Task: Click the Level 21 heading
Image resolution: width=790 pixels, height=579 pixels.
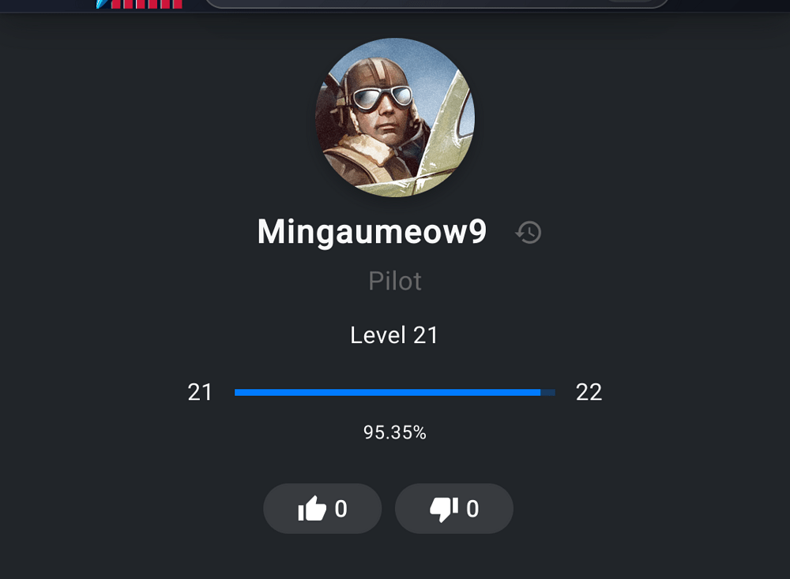Action: (x=394, y=335)
